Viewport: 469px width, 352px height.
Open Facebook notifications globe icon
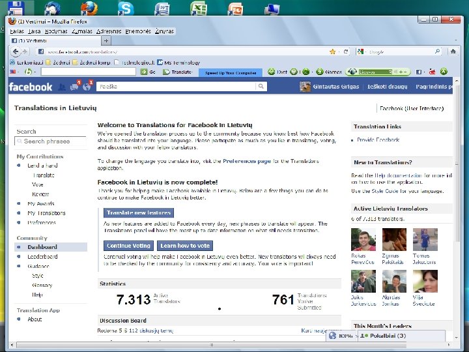87,86
